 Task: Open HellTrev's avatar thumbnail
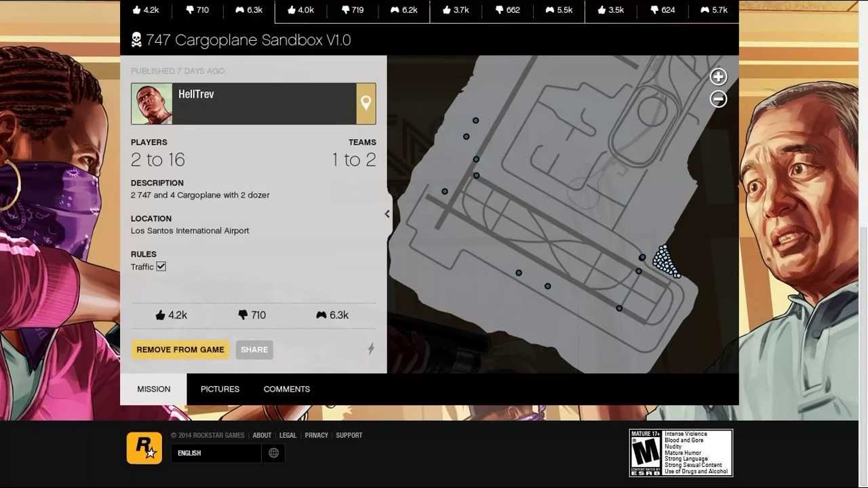tap(152, 104)
